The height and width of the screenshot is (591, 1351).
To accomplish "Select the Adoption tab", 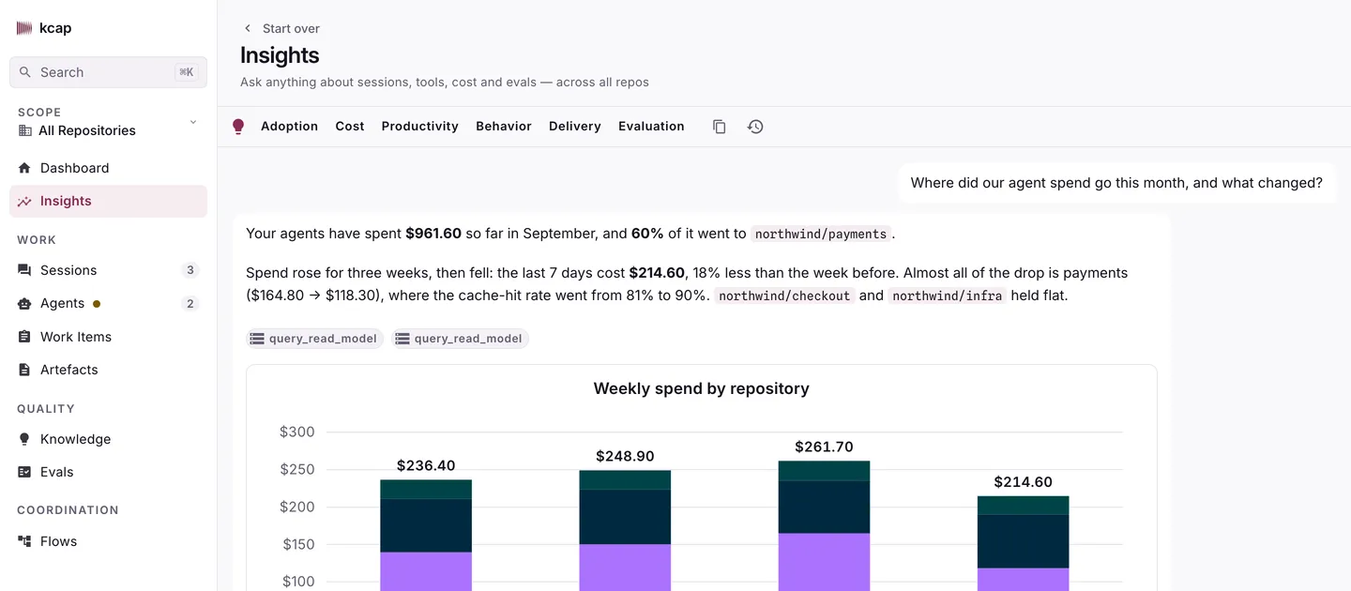I will [289, 127].
